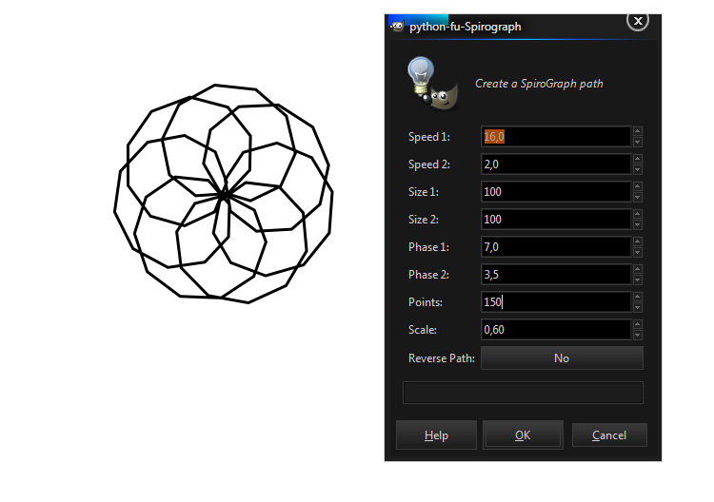
Task: Click the empty progress bar
Action: (523, 393)
